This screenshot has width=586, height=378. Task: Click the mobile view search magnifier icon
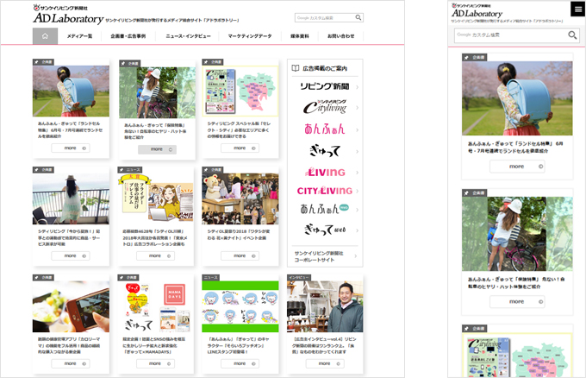click(572, 35)
